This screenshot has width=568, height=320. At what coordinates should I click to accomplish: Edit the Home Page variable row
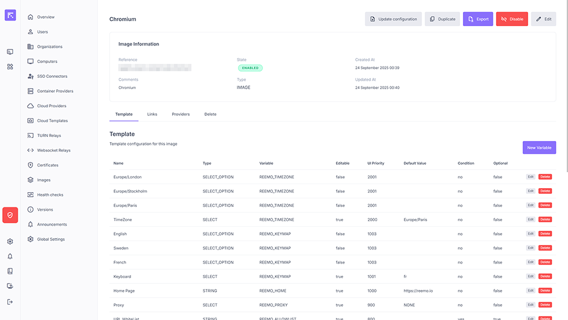click(x=531, y=290)
